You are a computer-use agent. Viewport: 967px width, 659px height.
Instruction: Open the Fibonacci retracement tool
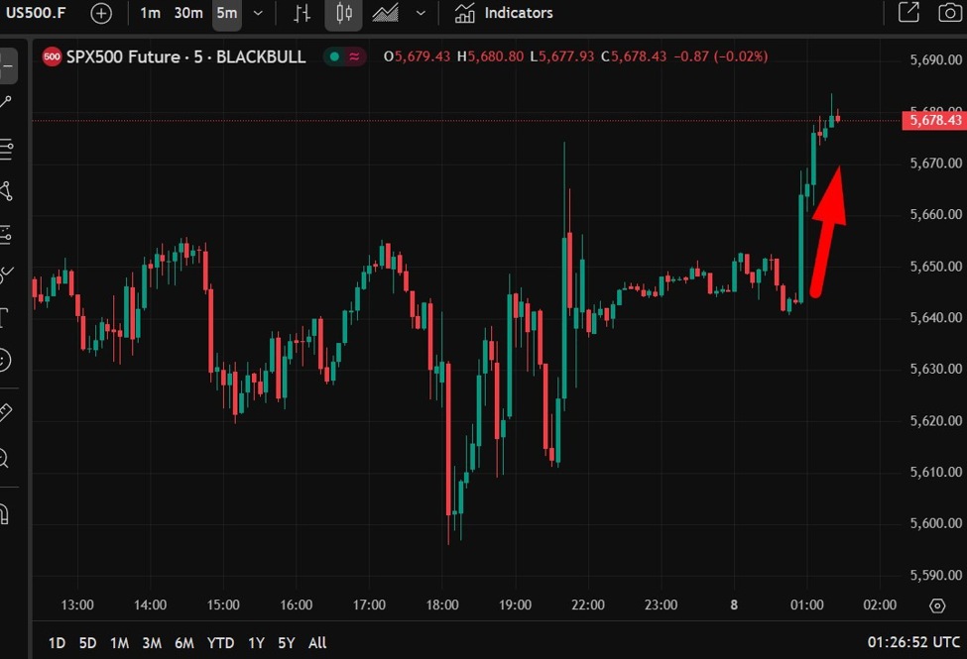(5, 150)
